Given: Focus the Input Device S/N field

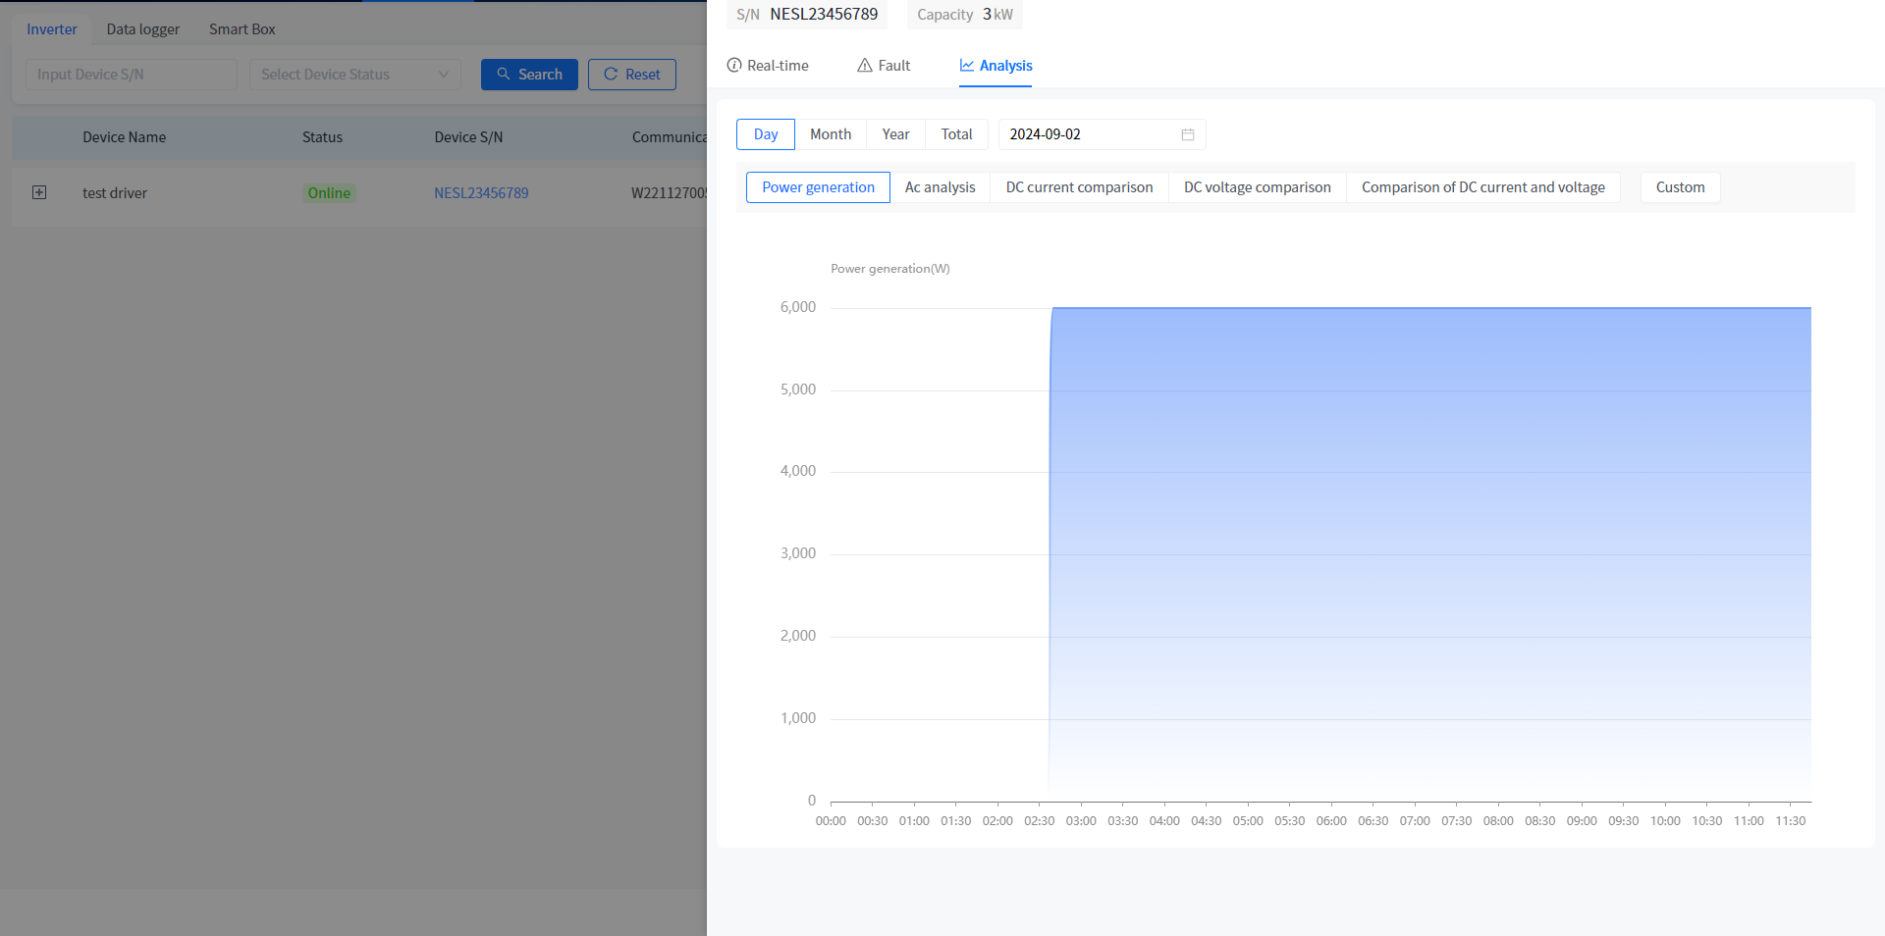Looking at the screenshot, I should tap(131, 75).
